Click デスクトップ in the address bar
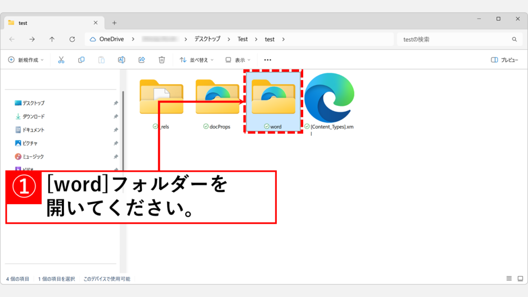528x297 pixels. [207, 39]
